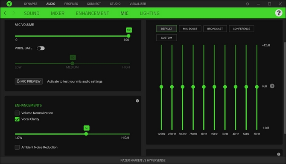The height and width of the screenshot is (164, 286).
Task: Select the Custom EQ preset
Action: tap(166, 37)
